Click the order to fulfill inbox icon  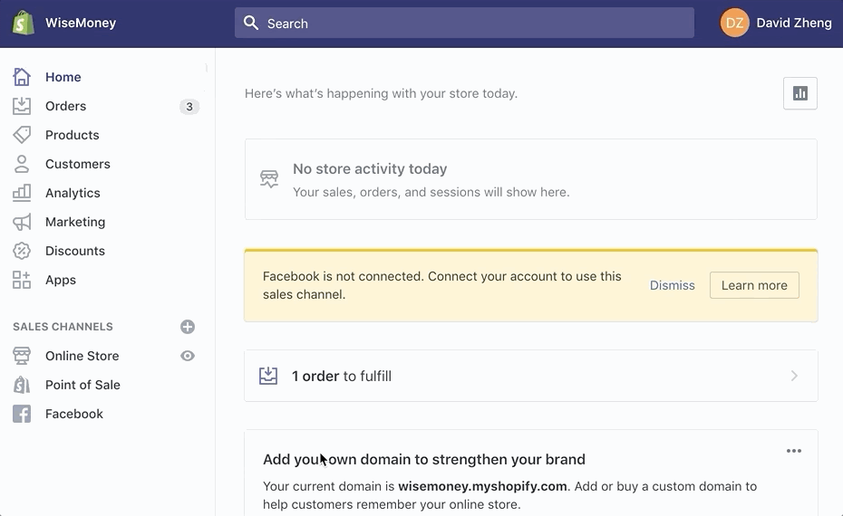268,376
